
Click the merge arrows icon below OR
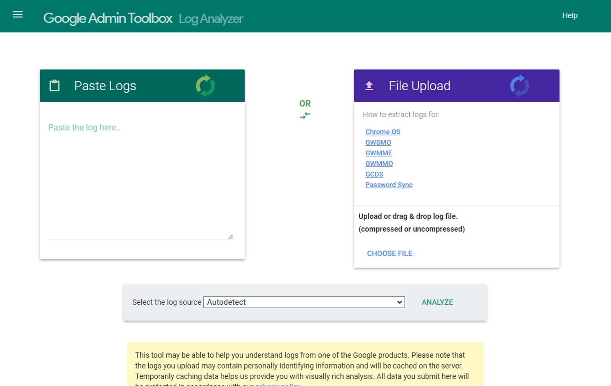click(x=305, y=115)
